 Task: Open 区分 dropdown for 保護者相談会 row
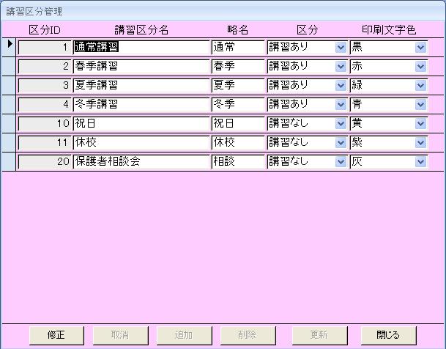point(341,162)
